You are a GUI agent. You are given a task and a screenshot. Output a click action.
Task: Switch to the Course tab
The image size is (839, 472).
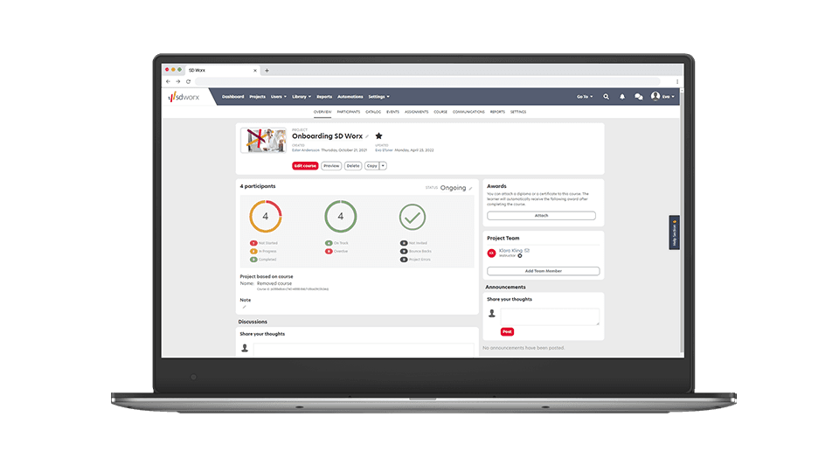click(x=440, y=112)
